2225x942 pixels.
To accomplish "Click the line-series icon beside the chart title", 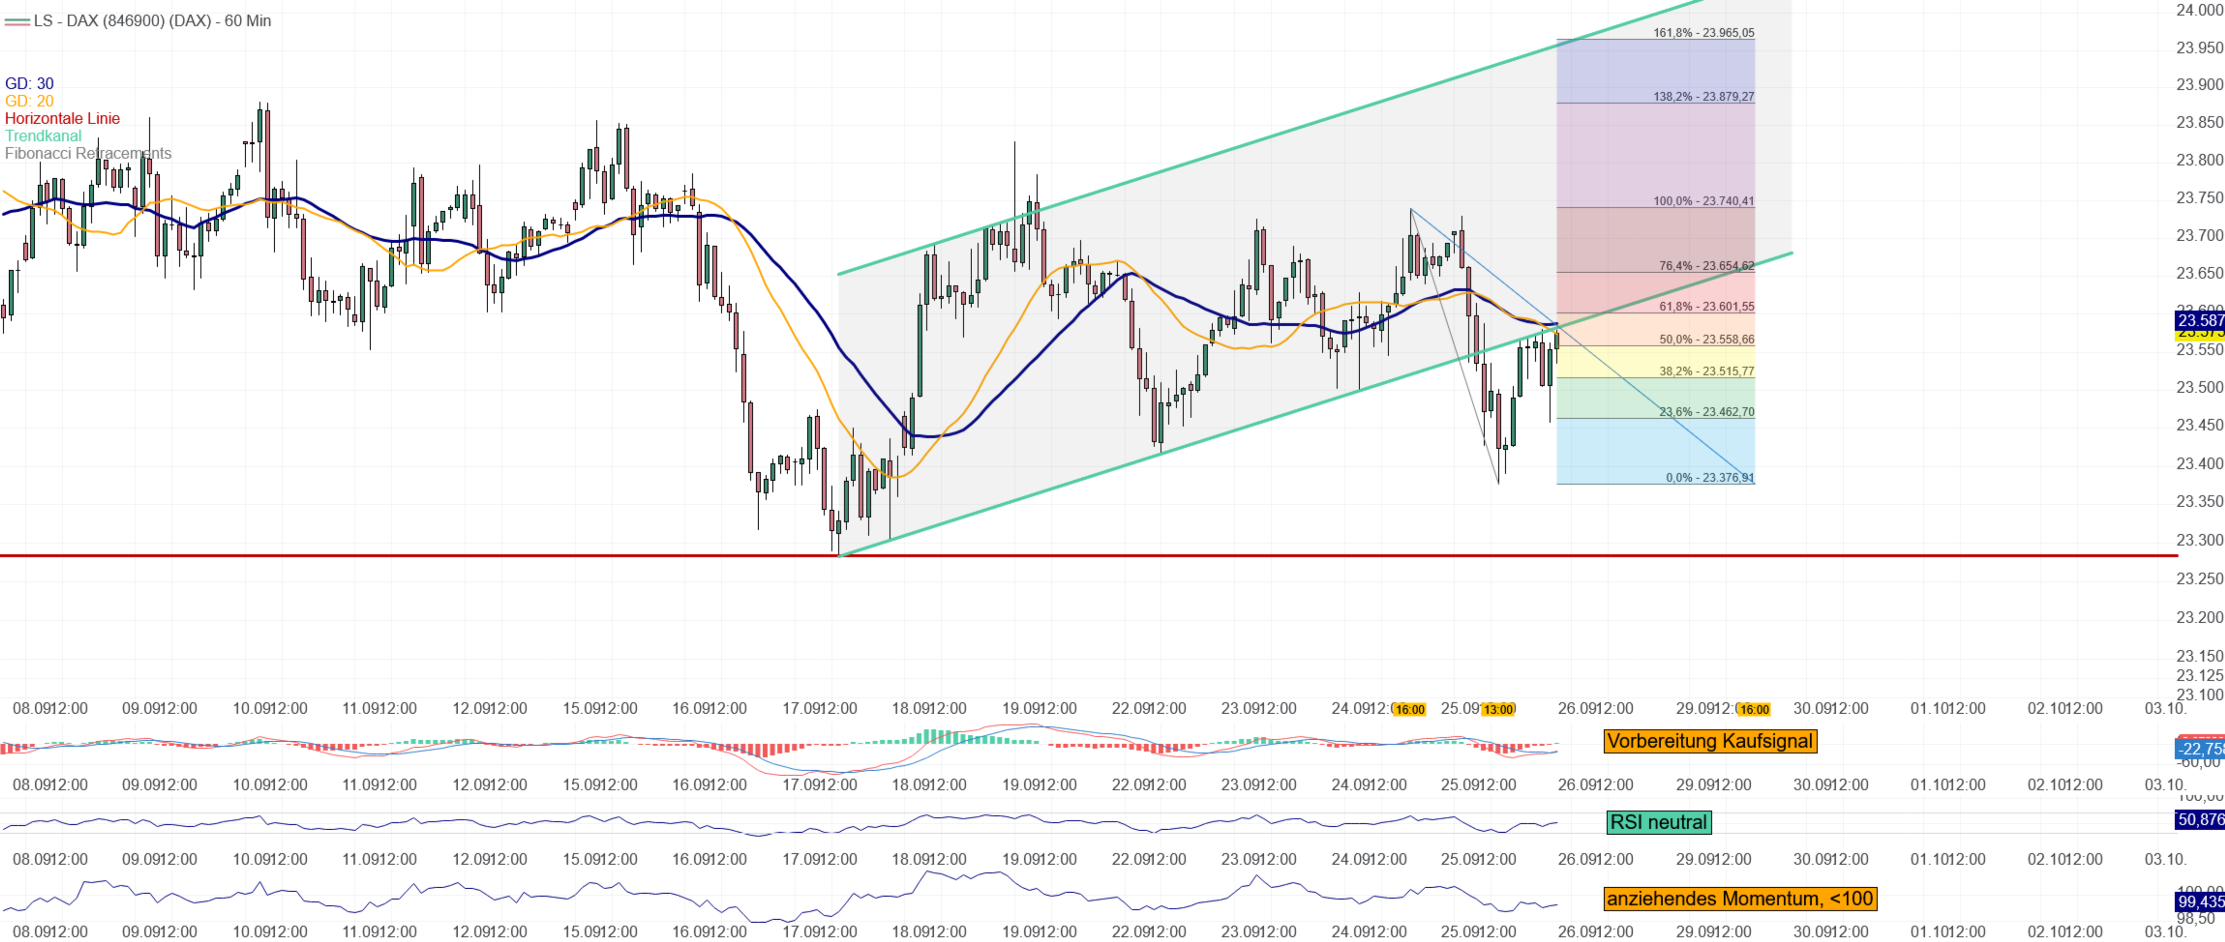I will coord(16,21).
